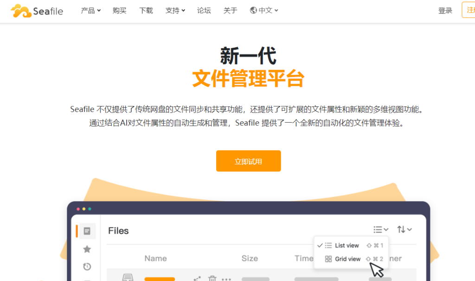Screen dimensions: 475x281
Task: Click the partially visible 注册 button
Action: click(x=469, y=10)
